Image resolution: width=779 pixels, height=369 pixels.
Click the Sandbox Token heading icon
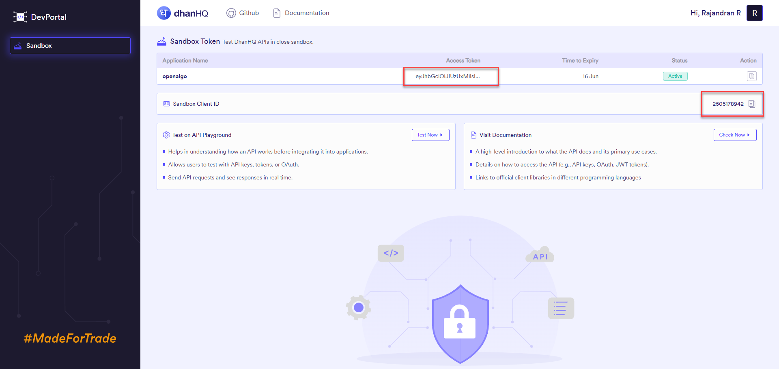point(161,41)
